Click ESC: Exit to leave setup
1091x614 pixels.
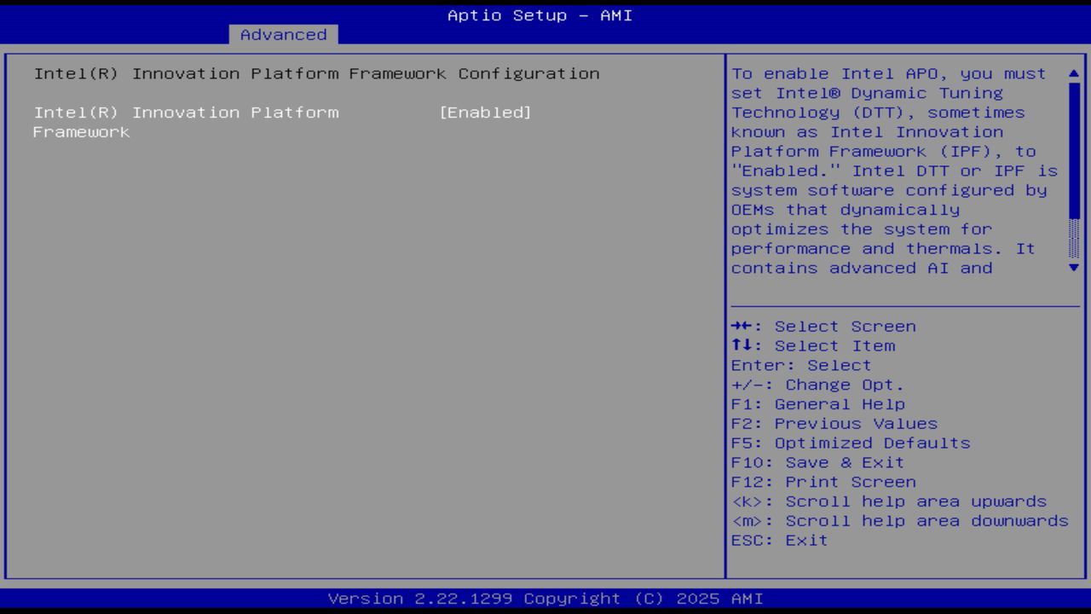tap(778, 540)
